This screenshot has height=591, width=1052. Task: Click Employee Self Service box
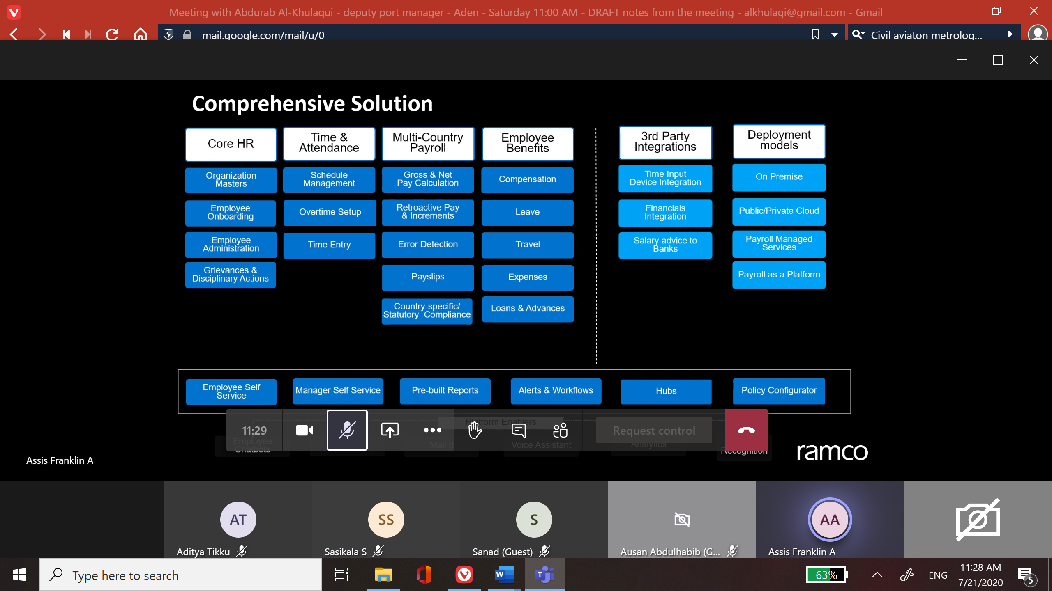pos(231,392)
